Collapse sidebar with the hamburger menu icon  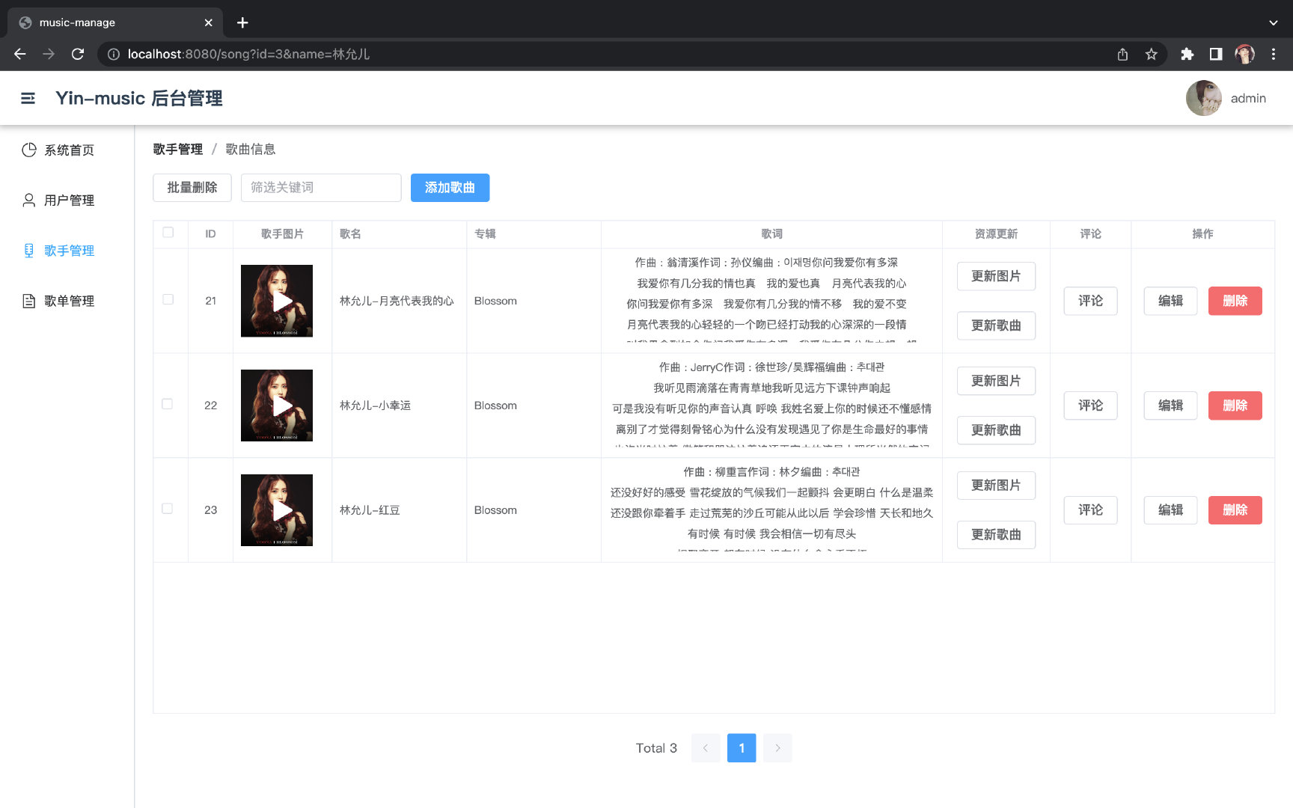tap(28, 98)
